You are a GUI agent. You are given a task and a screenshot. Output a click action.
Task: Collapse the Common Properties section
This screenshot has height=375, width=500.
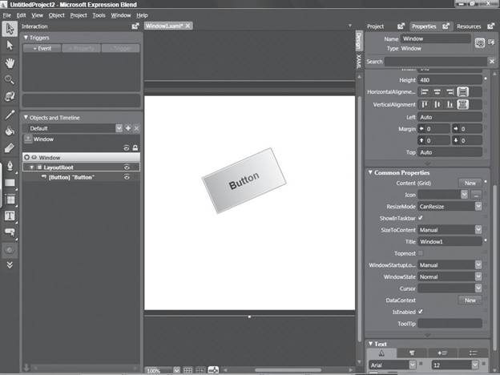coord(370,172)
